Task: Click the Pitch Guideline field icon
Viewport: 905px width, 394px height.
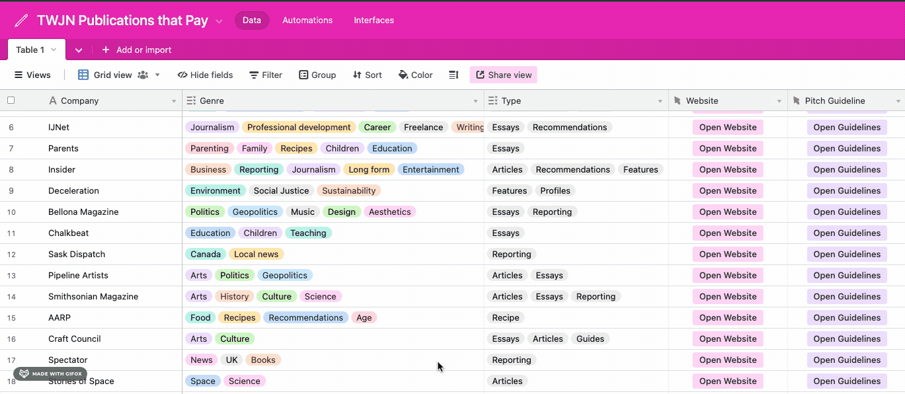Action: [x=796, y=100]
